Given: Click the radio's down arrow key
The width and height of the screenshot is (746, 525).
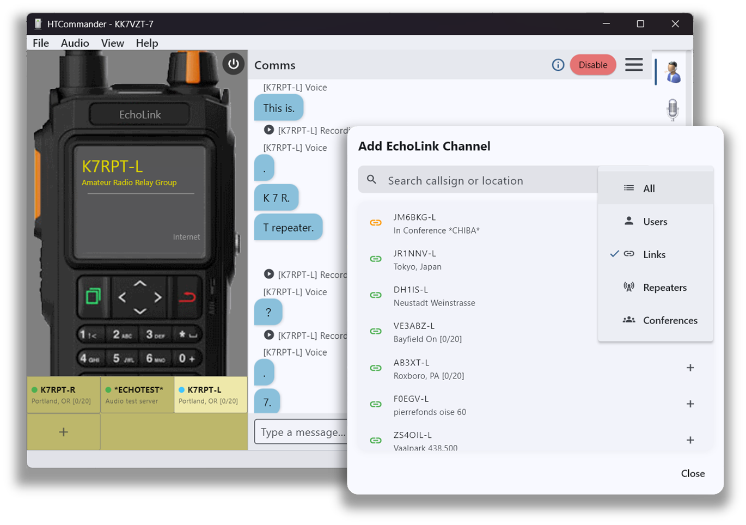Looking at the screenshot, I should 140,311.
